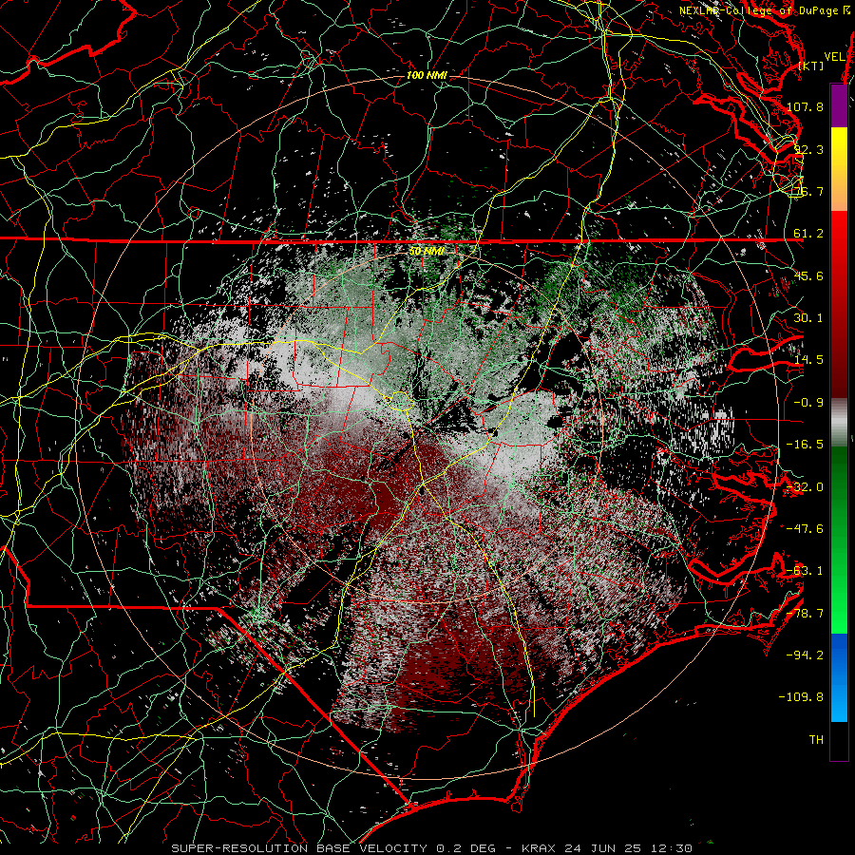
Task: Click the -32.0 legend value
Action: coord(805,487)
